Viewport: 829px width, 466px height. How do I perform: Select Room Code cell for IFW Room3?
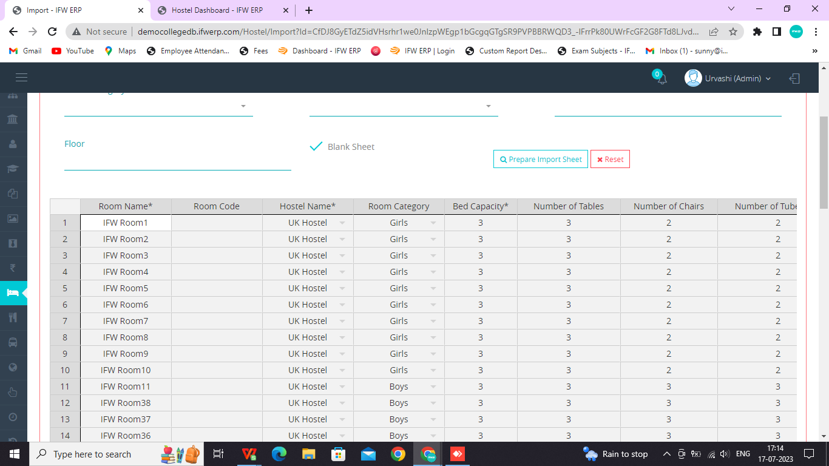tap(217, 255)
